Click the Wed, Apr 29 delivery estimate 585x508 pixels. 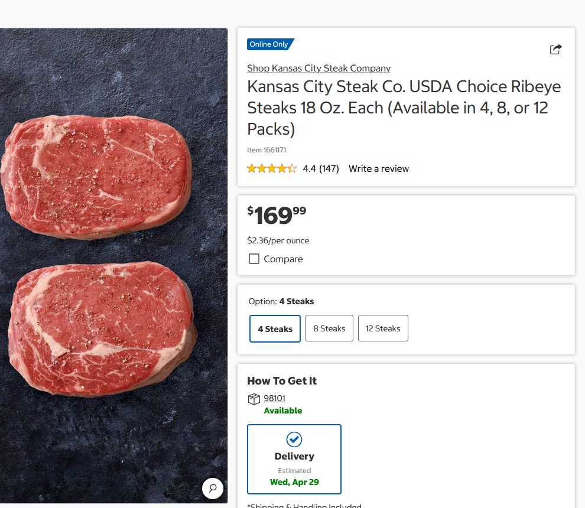coord(294,482)
